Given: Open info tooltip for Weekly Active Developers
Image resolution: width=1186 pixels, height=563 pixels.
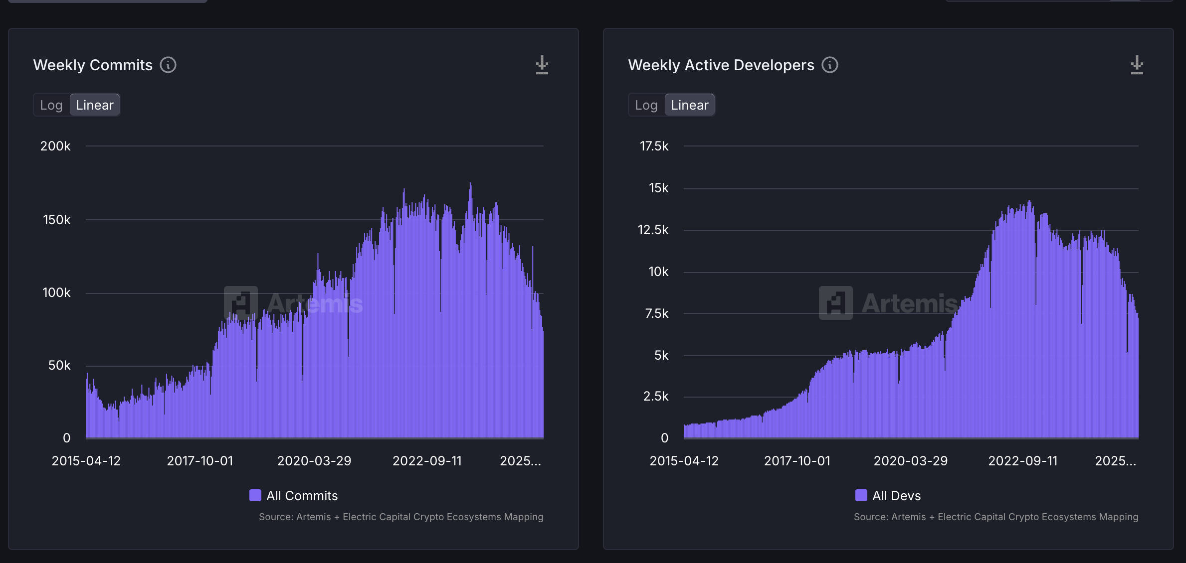Looking at the screenshot, I should click(x=830, y=65).
